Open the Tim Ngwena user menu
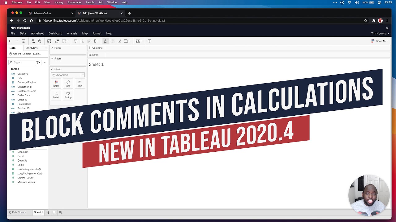The image size is (396, 222). [380, 34]
